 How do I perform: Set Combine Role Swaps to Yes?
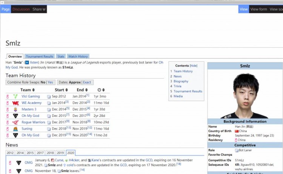click(50, 82)
